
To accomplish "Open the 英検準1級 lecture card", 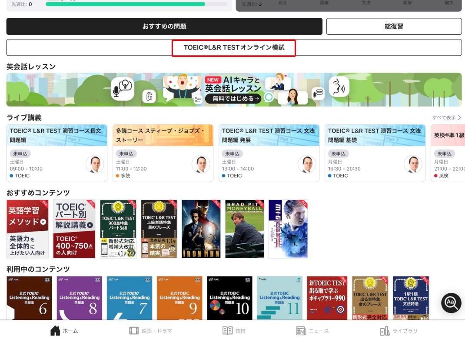I will [x=448, y=153].
